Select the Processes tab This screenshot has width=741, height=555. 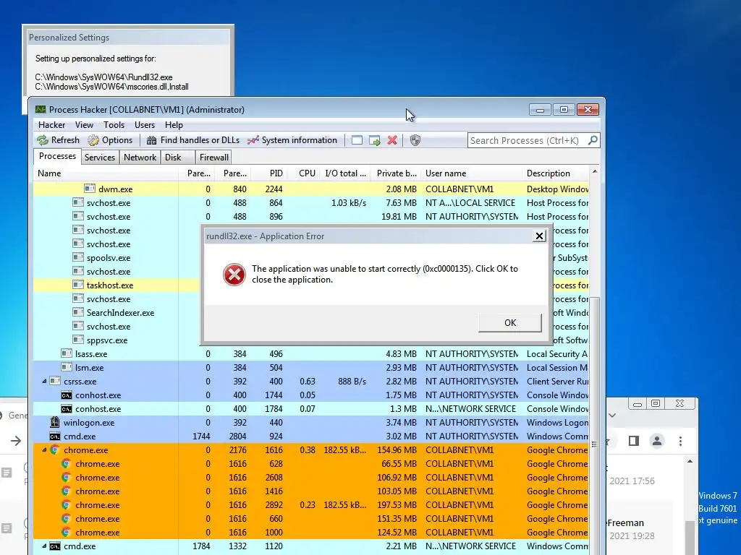pyautogui.click(x=57, y=156)
